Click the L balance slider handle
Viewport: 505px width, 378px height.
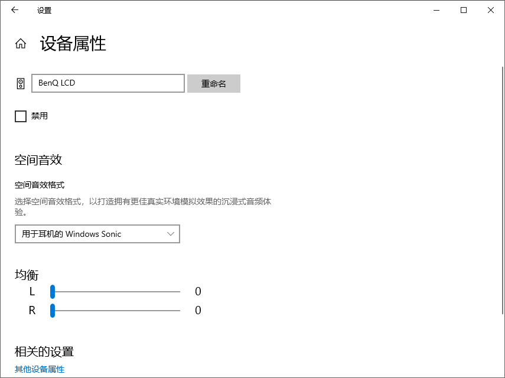pyautogui.click(x=52, y=291)
